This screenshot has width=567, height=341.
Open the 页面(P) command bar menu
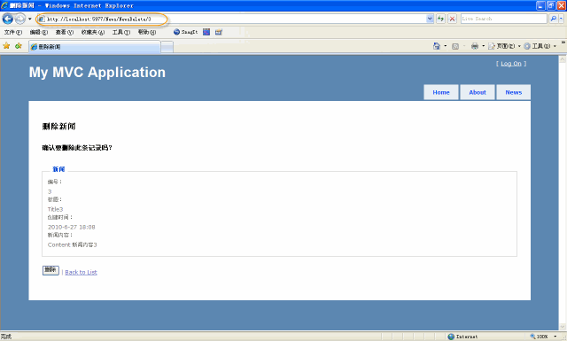[504, 46]
